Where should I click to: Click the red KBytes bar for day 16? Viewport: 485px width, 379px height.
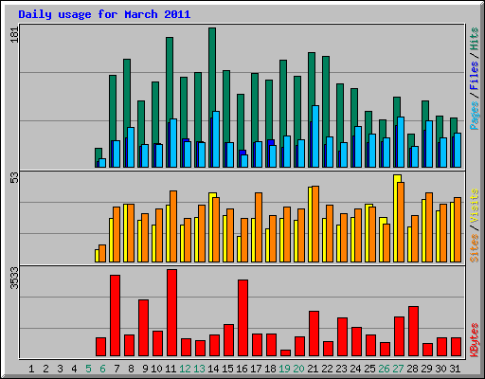coord(243,318)
